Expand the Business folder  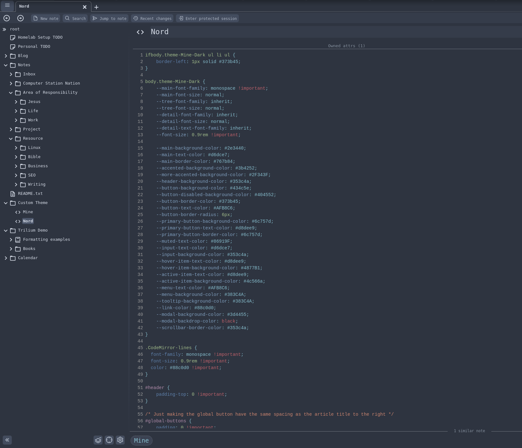(16, 166)
